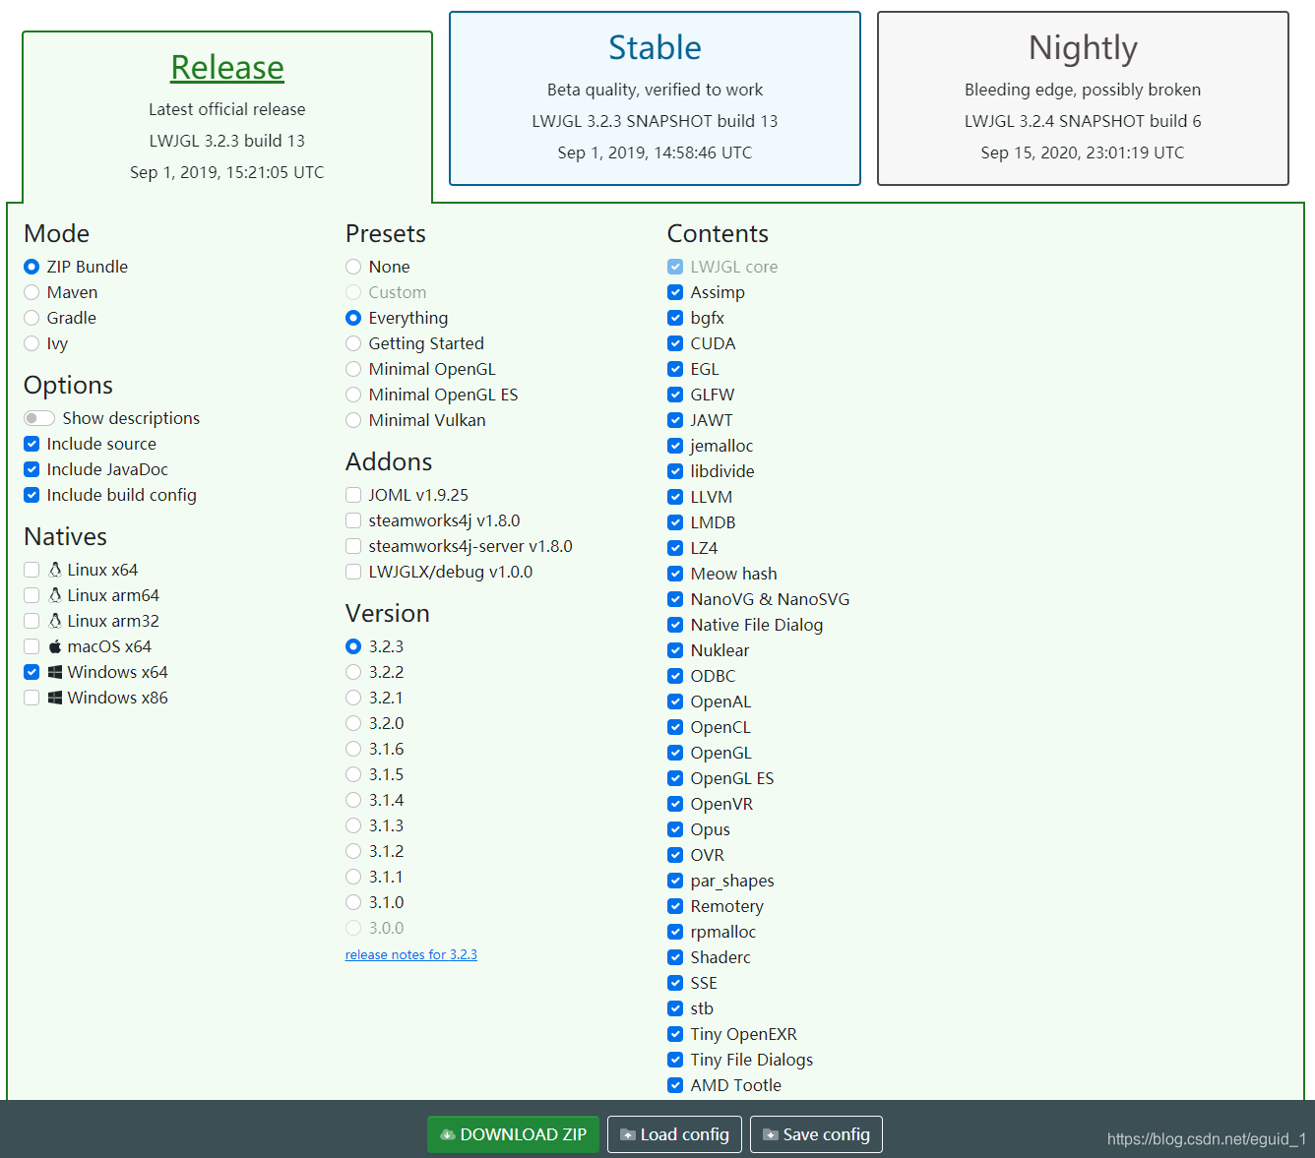Select version 3.1.0
Viewport: 1315px width, 1158px height.
[353, 902]
